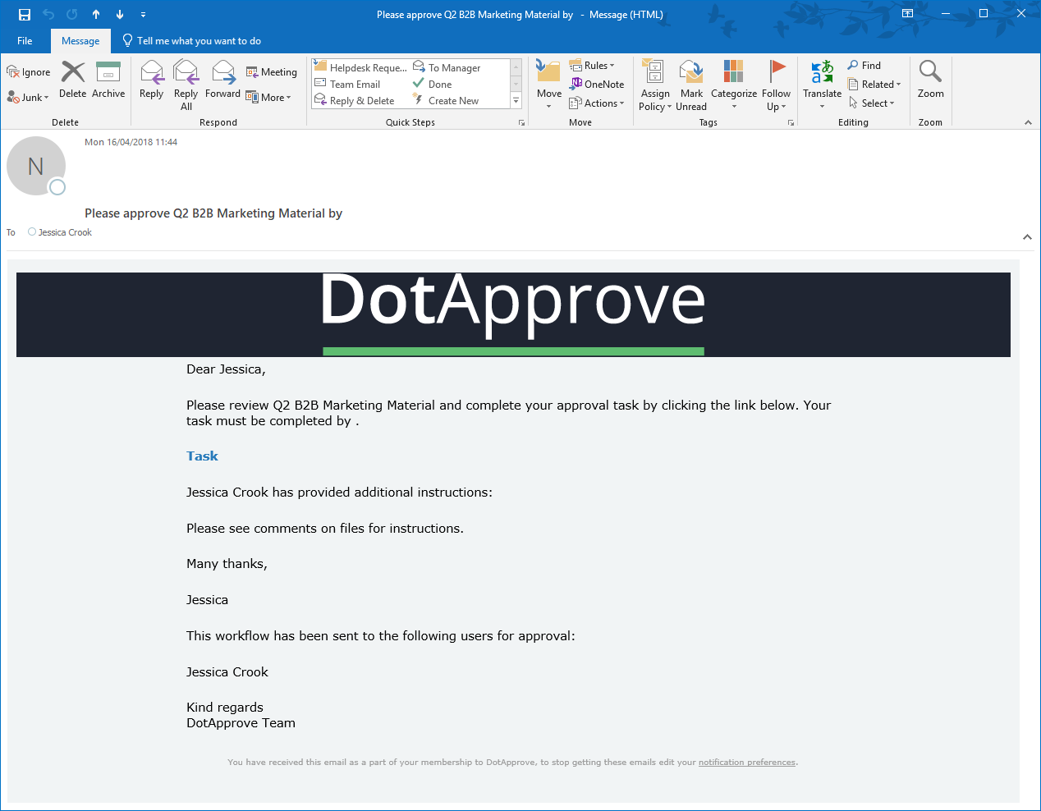The width and height of the screenshot is (1041, 811).
Task: Customize the Quick Access Toolbar dropdown
Action: click(143, 14)
